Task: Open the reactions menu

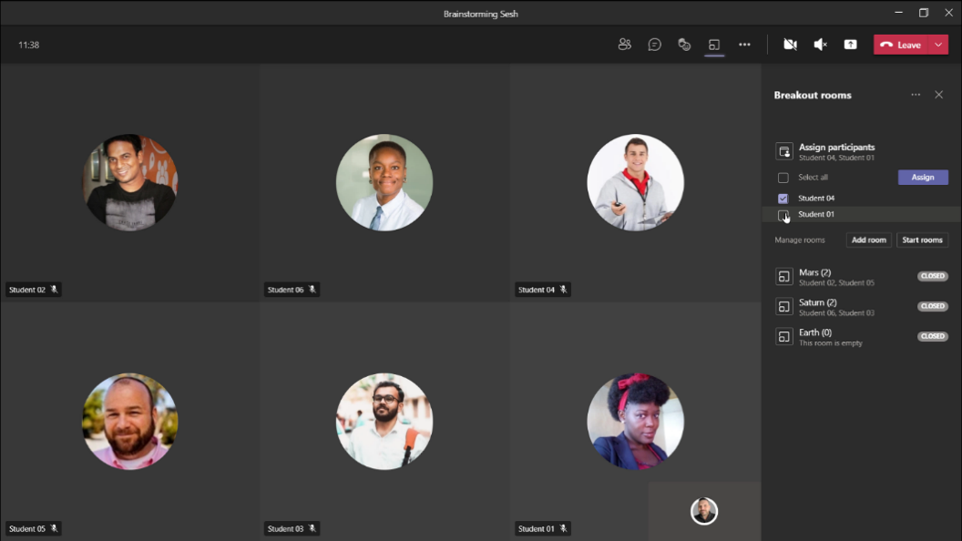Action: point(684,44)
